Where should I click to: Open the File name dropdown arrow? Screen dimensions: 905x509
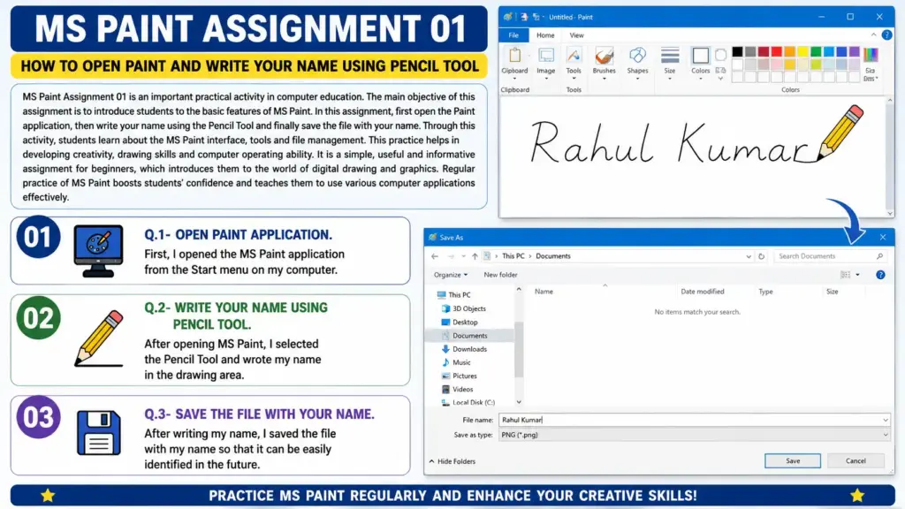885,420
